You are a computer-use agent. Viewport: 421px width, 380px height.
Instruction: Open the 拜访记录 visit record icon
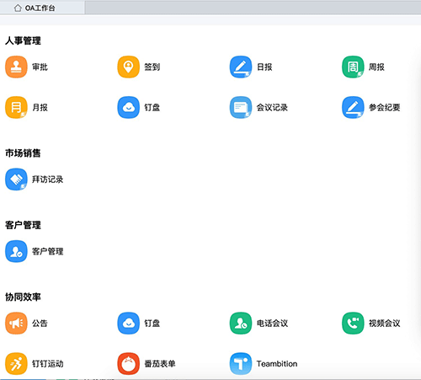[16, 179]
